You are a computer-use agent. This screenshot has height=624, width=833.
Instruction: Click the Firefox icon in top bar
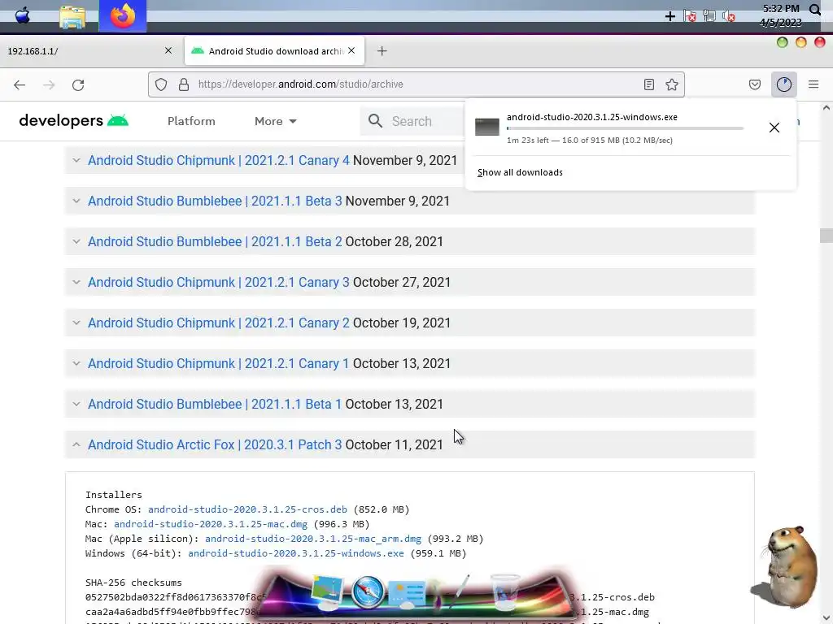point(123,16)
